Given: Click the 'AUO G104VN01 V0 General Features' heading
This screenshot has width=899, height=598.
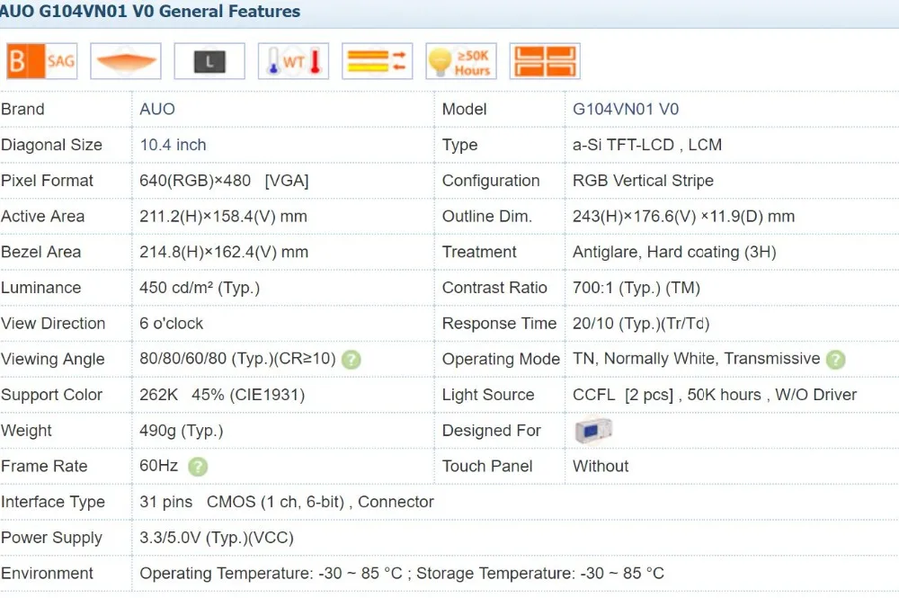Looking at the screenshot, I should [x=150, y=12].
